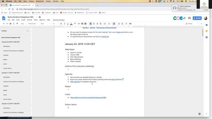Open the Line spacing menu
Screen dimensions: 212x119
click(105, 24)
